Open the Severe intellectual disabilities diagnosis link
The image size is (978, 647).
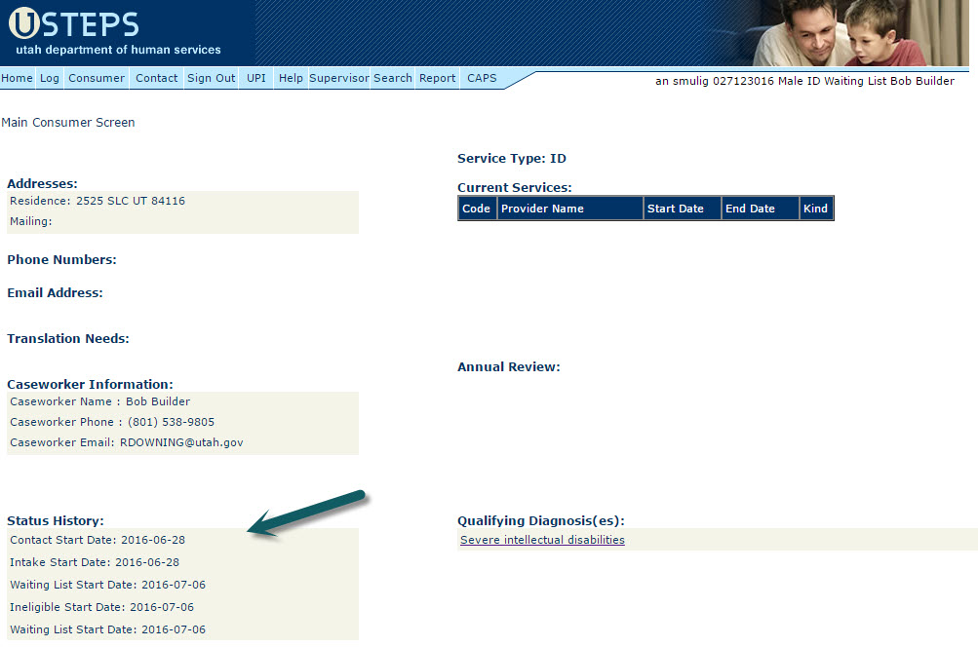click(542, 540)
